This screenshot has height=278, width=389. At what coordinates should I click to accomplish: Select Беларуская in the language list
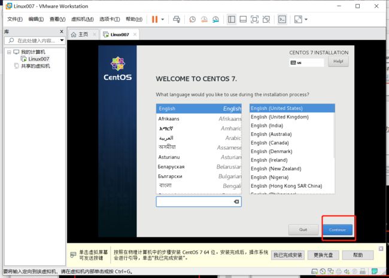199,167
